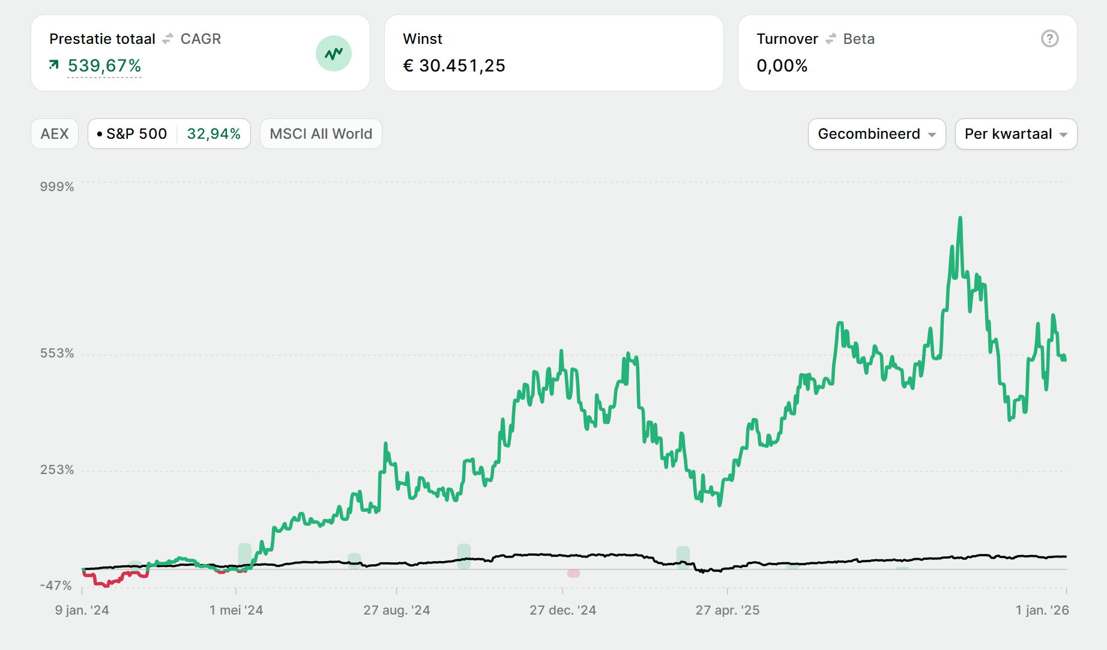The width and height of the screenshot is (1107, 650).
Task: Click the Winst € 30.451,25 card
Action: pyautogui.click(x=553, y=53)
